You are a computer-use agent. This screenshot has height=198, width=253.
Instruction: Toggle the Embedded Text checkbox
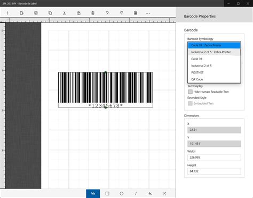[x=190, y=103]
